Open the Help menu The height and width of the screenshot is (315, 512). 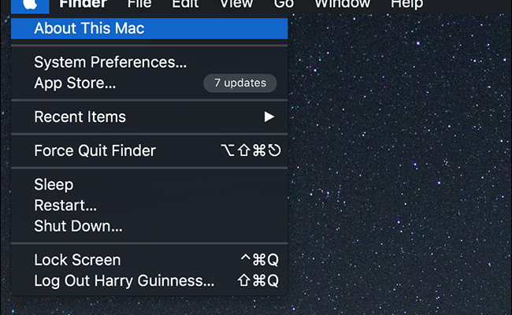406,4
